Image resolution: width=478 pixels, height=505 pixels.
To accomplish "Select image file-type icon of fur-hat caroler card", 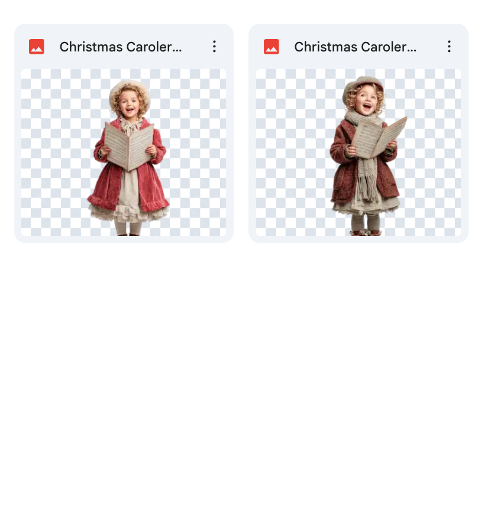I will [x=37, y=47].
